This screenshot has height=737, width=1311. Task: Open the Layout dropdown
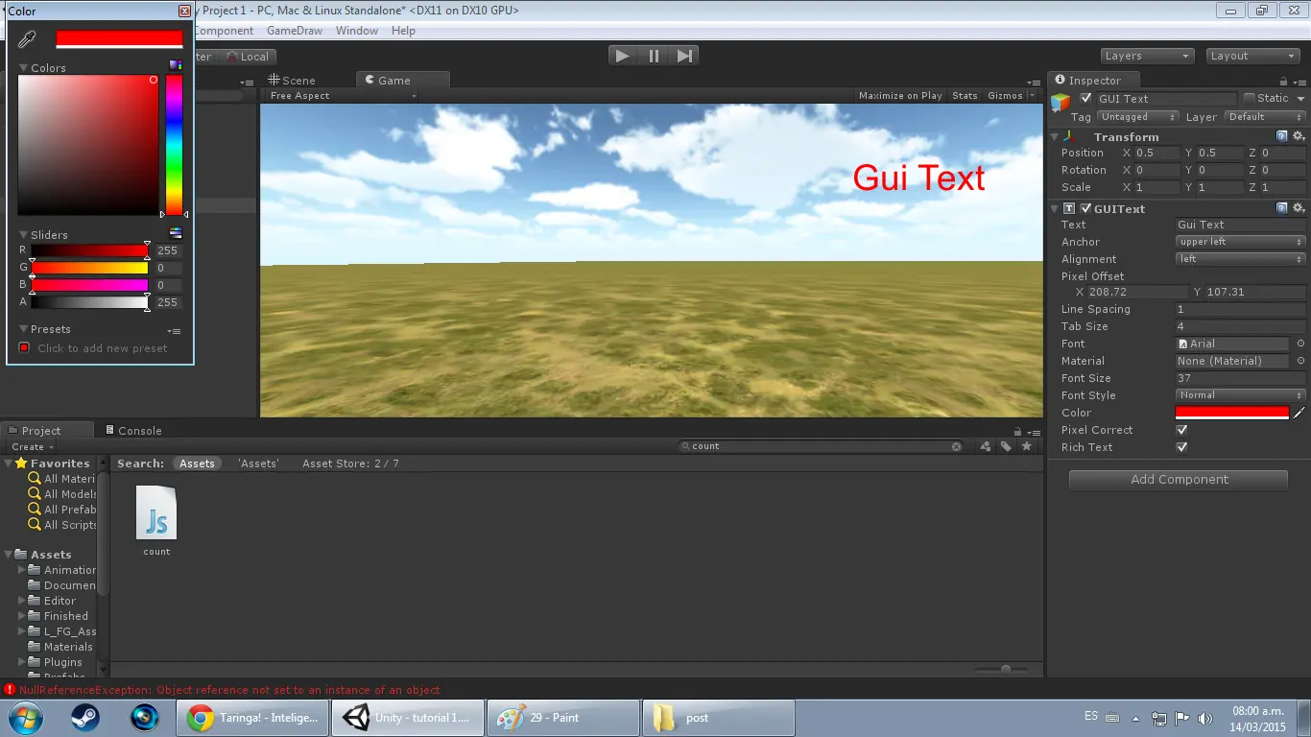click(1252, 56)
